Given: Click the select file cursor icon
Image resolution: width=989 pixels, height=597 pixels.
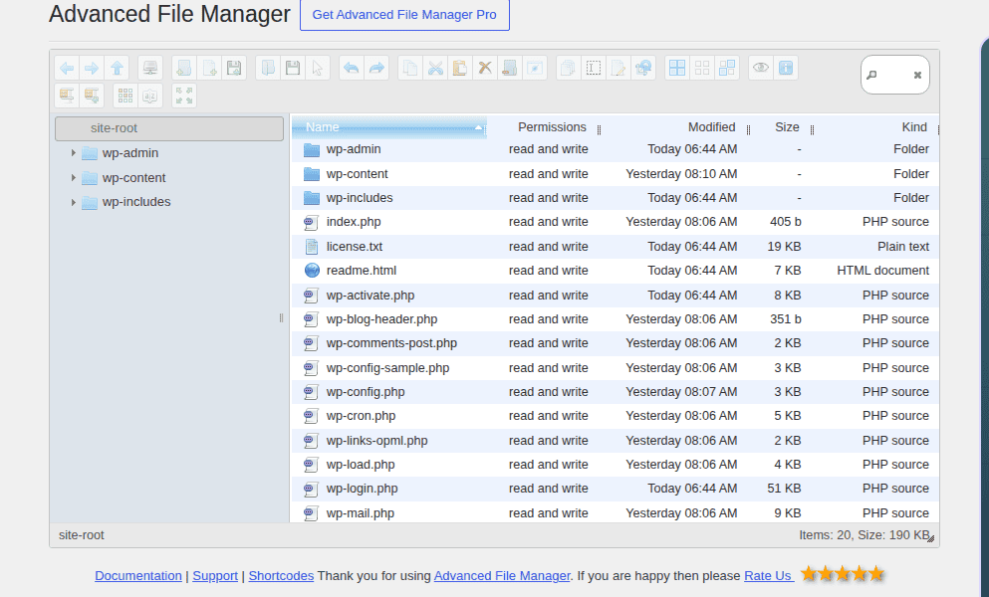Looking at the screenshot, I should (x=318, y=68).
